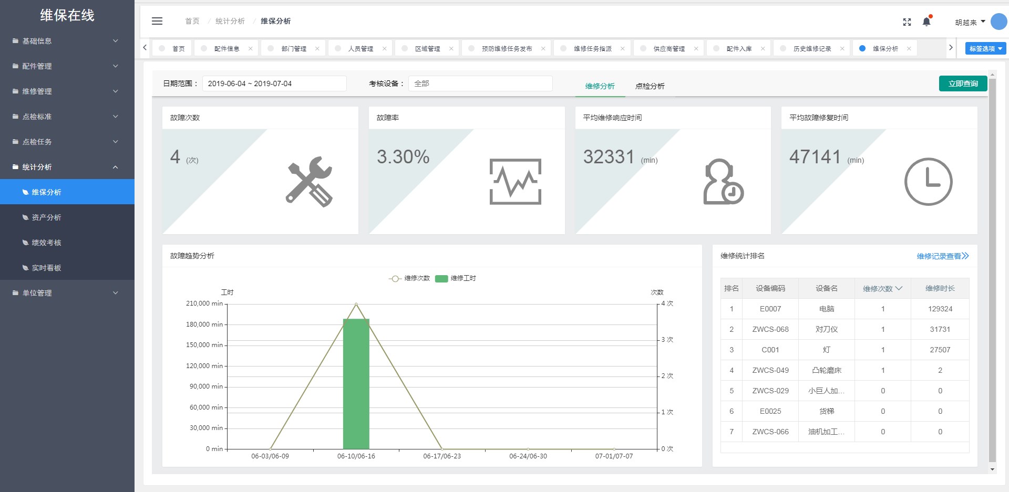Switch to 点检分析 tab
The height and width of the screenshot is (492, 1009).
click(x=650, y=86)
